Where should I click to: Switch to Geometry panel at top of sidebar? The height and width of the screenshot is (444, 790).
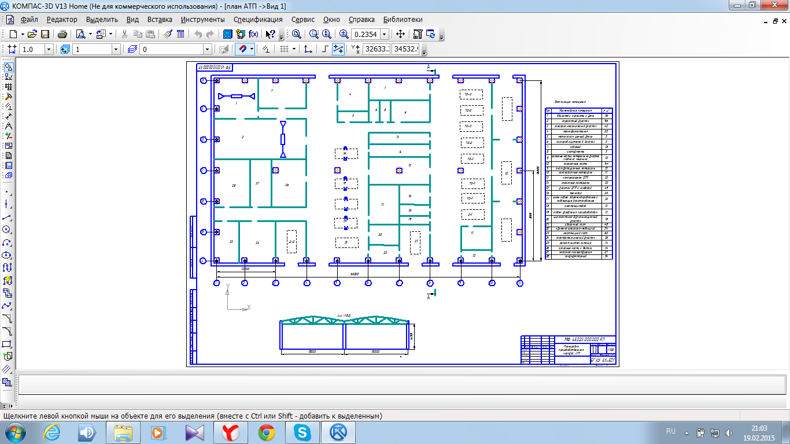[8, 67]
